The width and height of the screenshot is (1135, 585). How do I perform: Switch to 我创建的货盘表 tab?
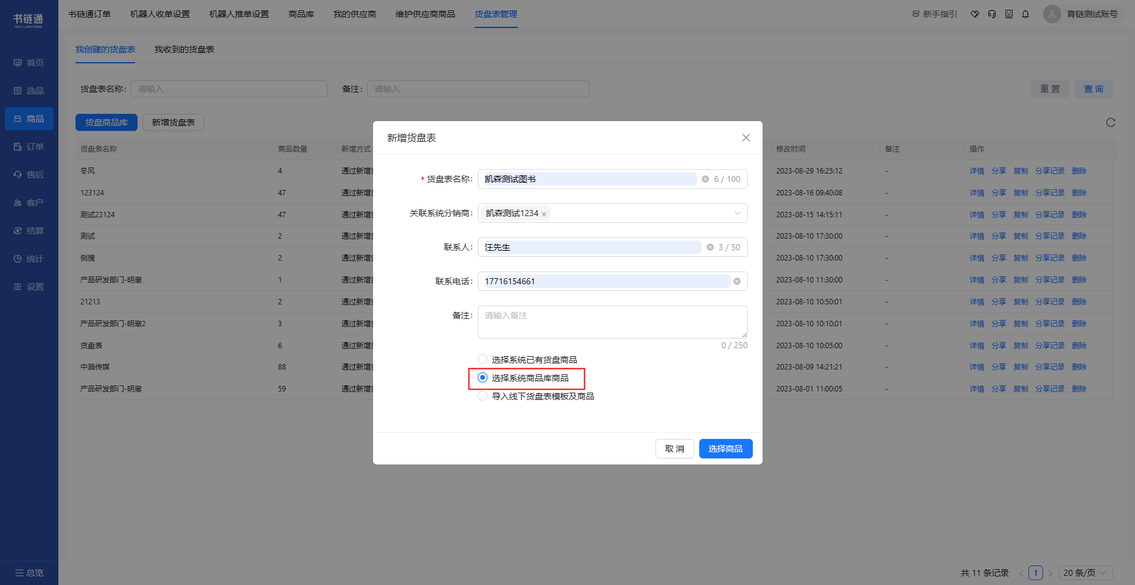click(x=105, y=49)
